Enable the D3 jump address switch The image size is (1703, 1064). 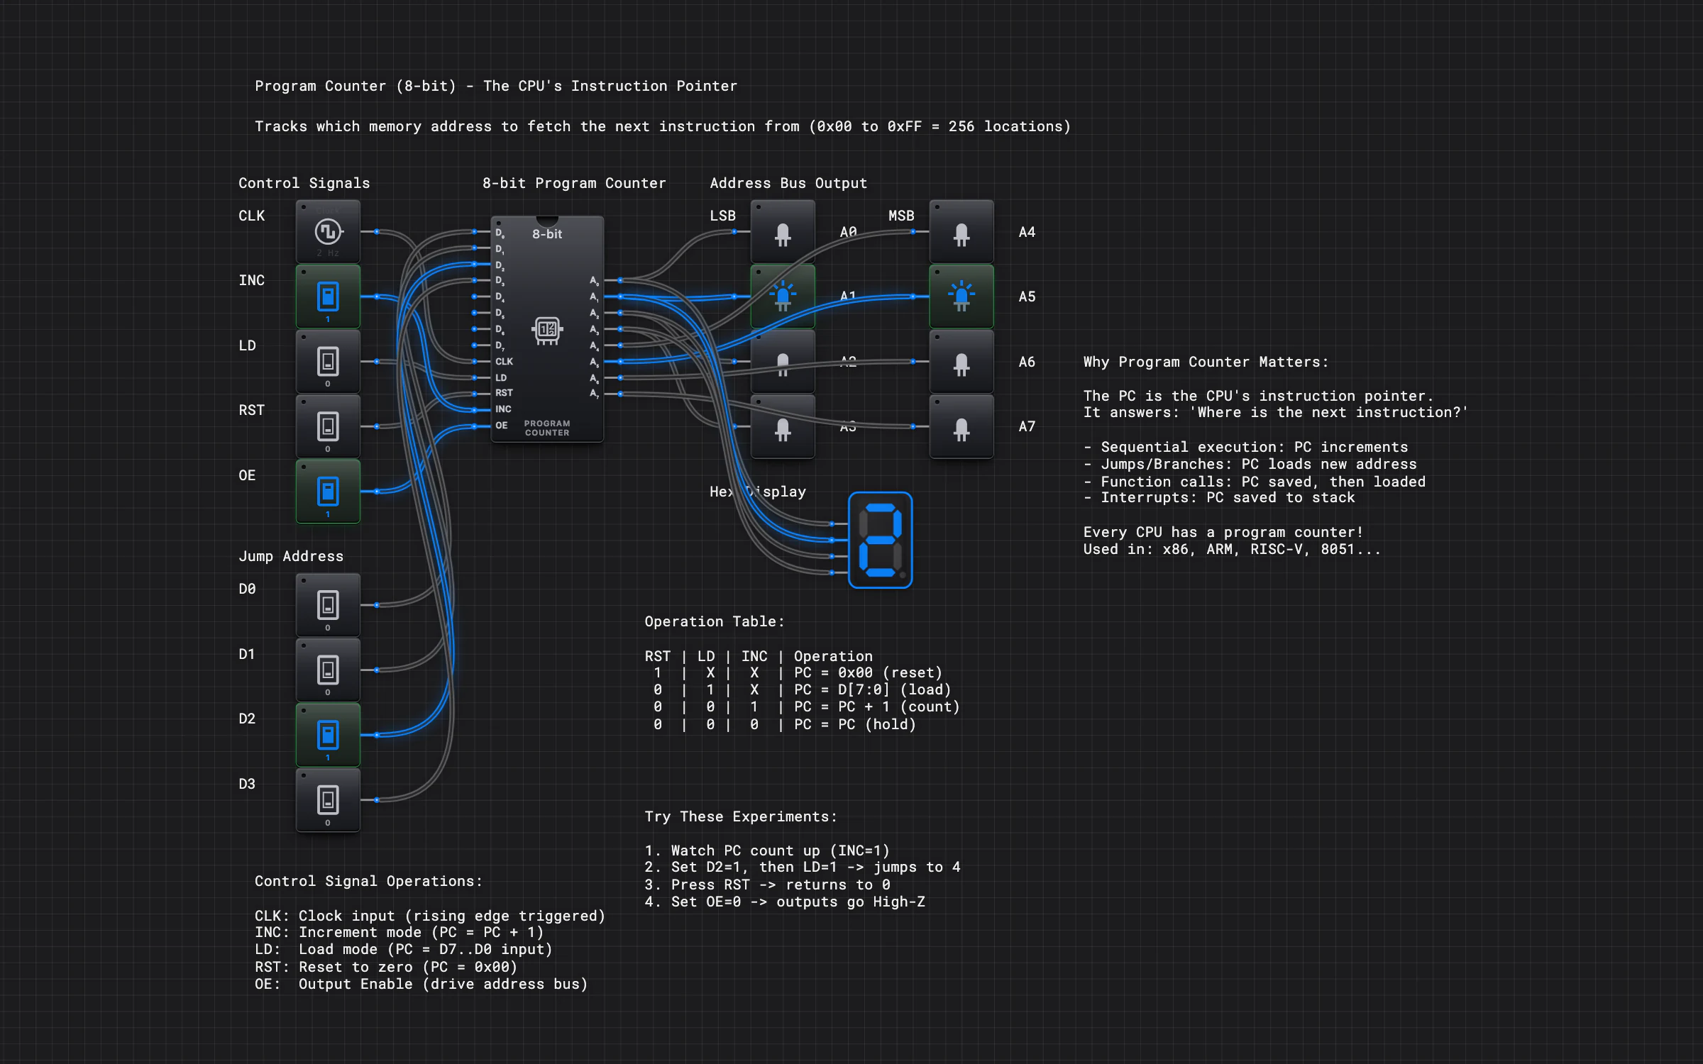click(x=328, y=800)
